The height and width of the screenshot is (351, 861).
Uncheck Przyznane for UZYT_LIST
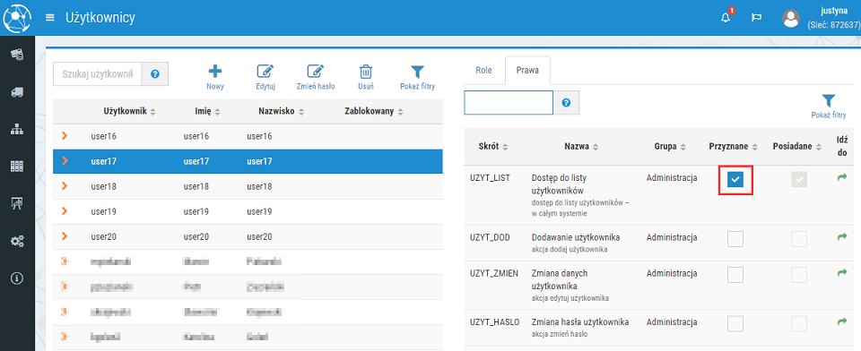(x=735, y=179)
